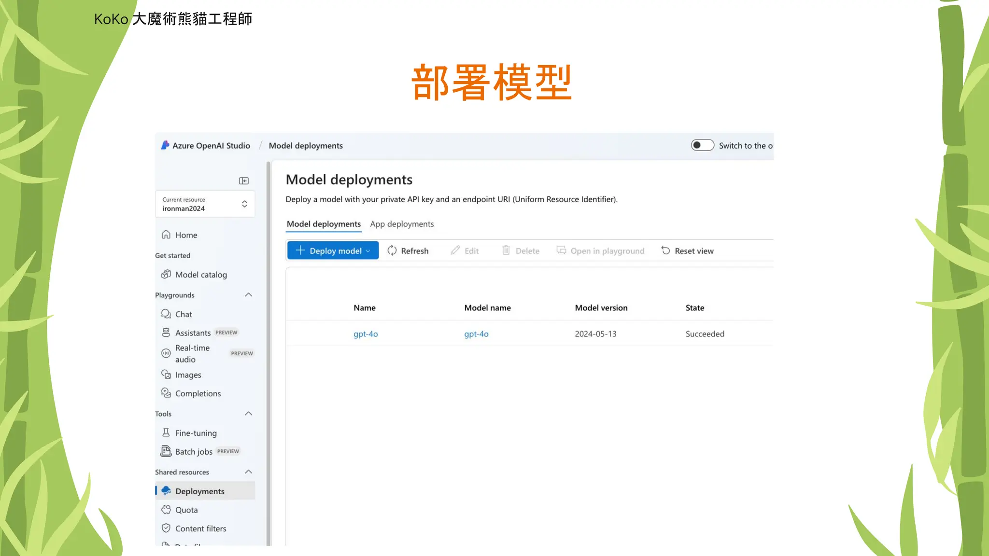This screenshot has width=989, height=556.
Task: Click the Chat bubble icon
Action: coord(166,314)
